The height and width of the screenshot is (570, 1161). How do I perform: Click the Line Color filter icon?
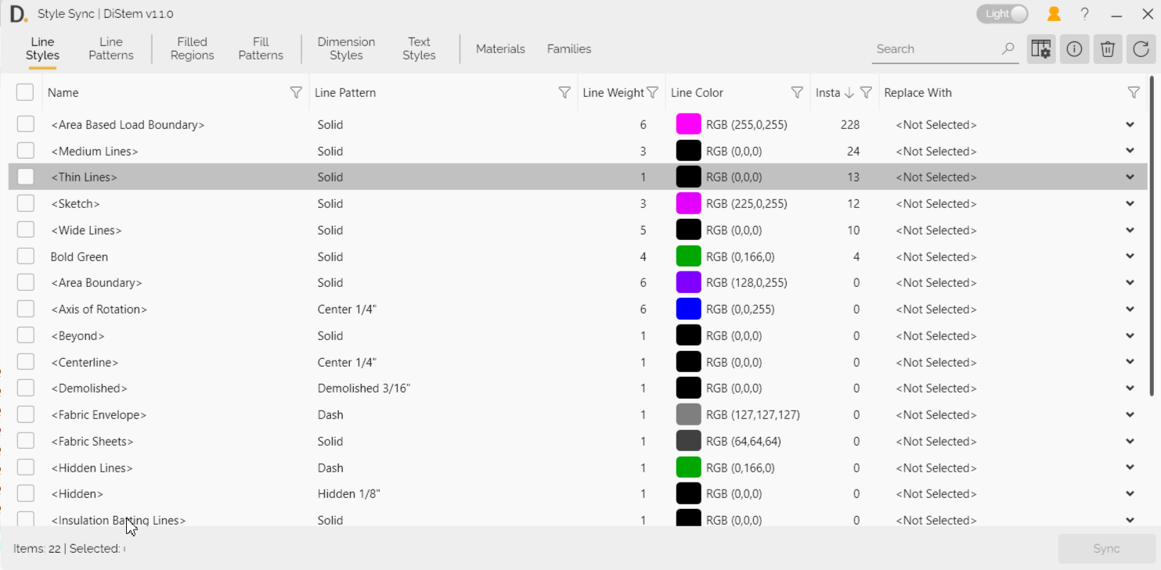(796, 92)
